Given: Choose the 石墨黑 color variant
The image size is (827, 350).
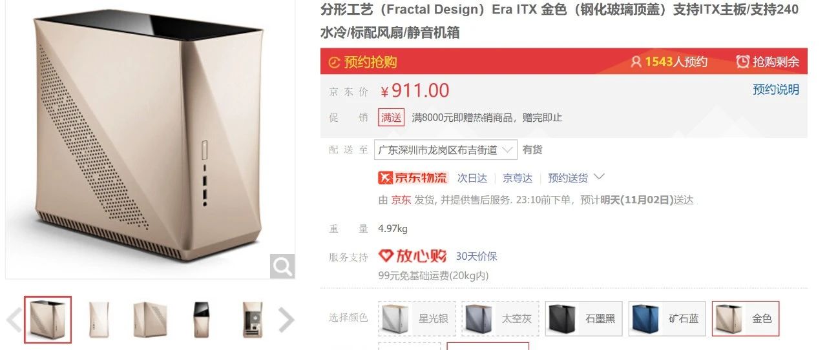Looking at the screenshot, I should point(583,318).
